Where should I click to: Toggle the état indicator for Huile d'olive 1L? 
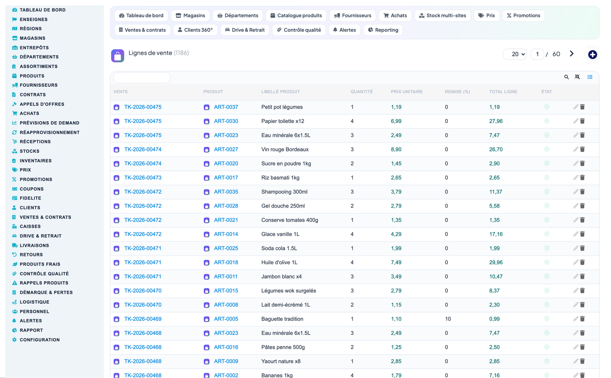coord(547,262)
